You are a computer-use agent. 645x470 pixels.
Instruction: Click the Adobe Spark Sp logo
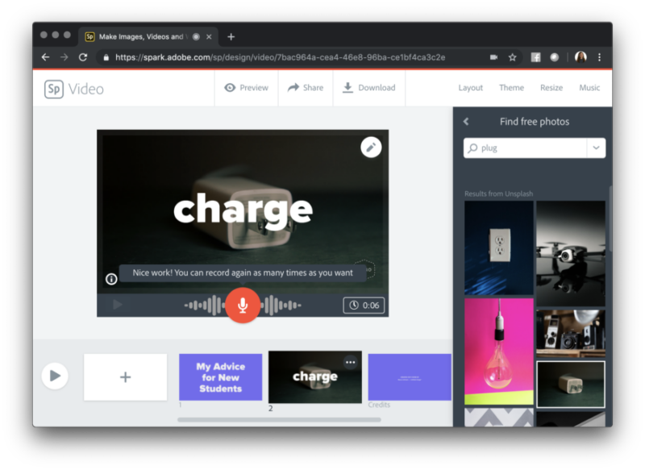click(54, 89)
